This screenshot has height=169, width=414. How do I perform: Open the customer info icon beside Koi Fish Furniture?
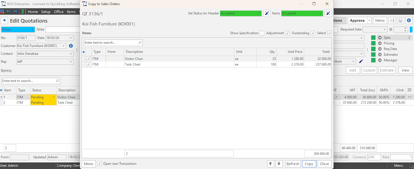(x=71, y=46)
